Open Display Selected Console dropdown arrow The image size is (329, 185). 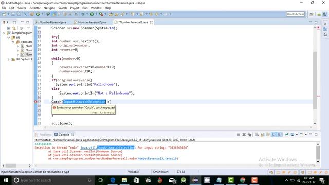point(297,135)
